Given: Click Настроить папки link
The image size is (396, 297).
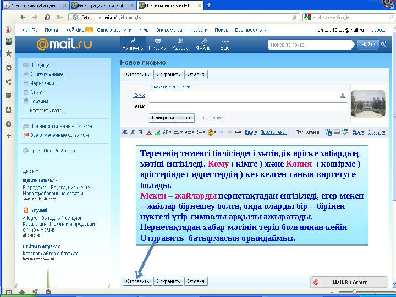Looking at the screenshot, I should [x=46, y=111].
